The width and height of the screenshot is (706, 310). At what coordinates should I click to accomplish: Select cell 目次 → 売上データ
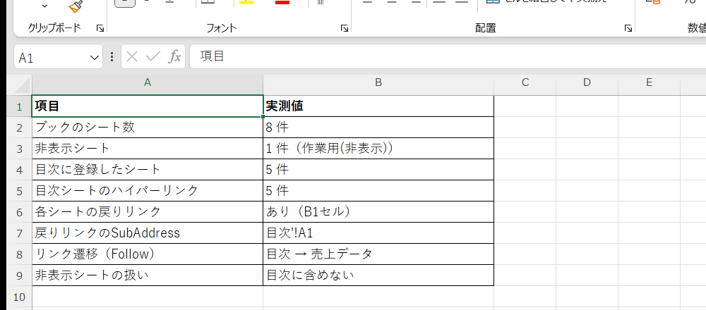pos(378,254)
